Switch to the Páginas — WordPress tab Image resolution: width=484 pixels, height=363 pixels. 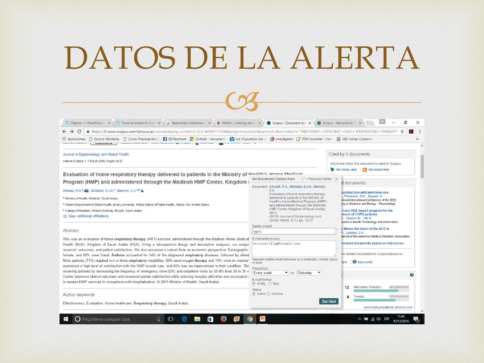tap(87, 123)
